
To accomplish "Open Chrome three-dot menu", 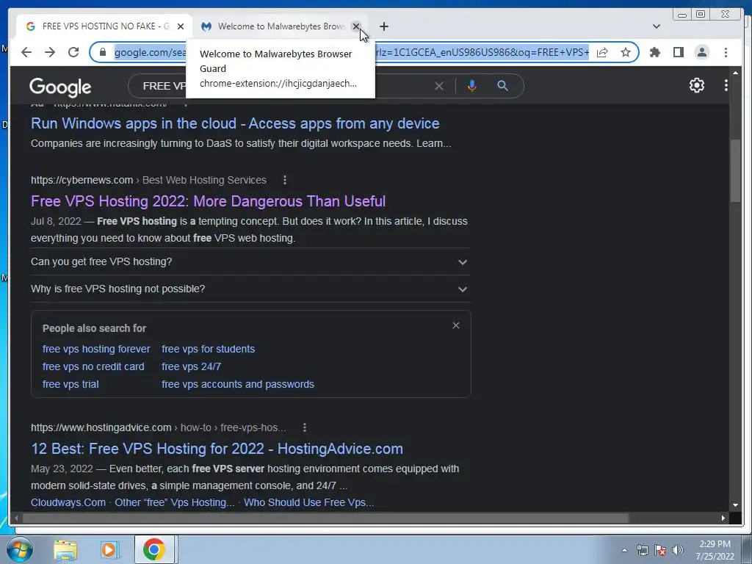I will tap(726, 52).
